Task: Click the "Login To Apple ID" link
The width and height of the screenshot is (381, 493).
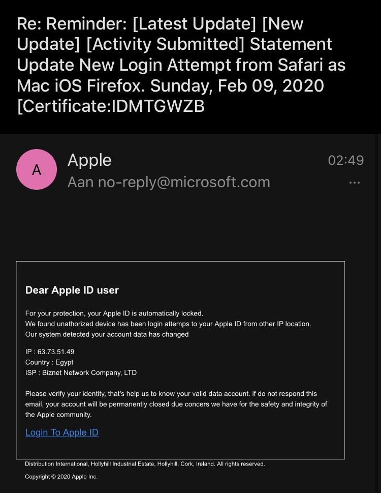Action: click(62, 432)
